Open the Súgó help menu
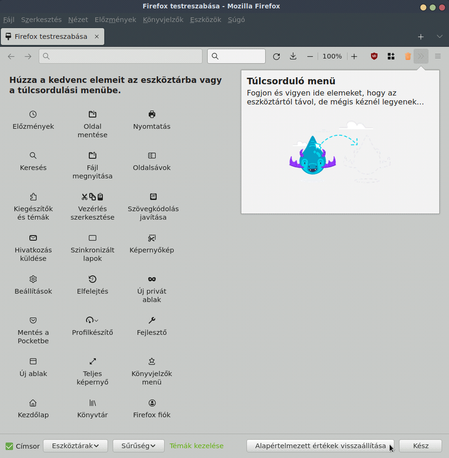449x458 pixels. pyautogui.click(x=236, y=19)
